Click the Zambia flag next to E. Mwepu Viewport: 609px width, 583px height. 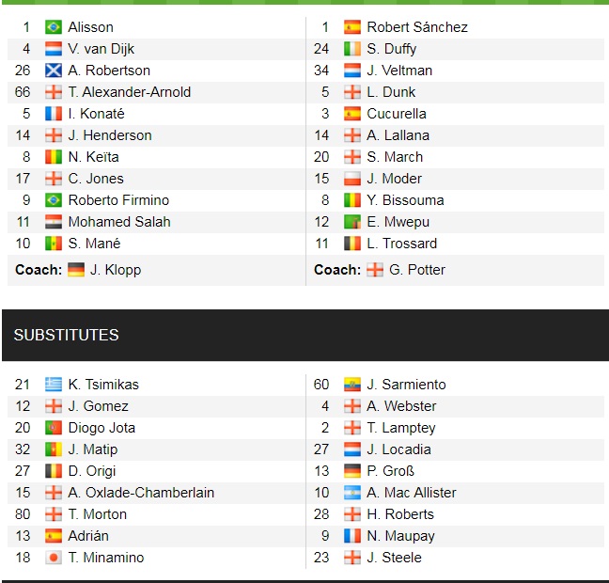click(352, 222)
